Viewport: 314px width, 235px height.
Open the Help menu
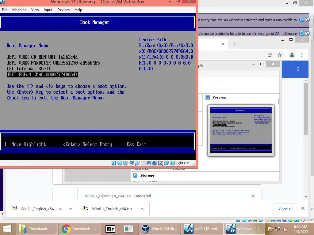pos(78,10)
